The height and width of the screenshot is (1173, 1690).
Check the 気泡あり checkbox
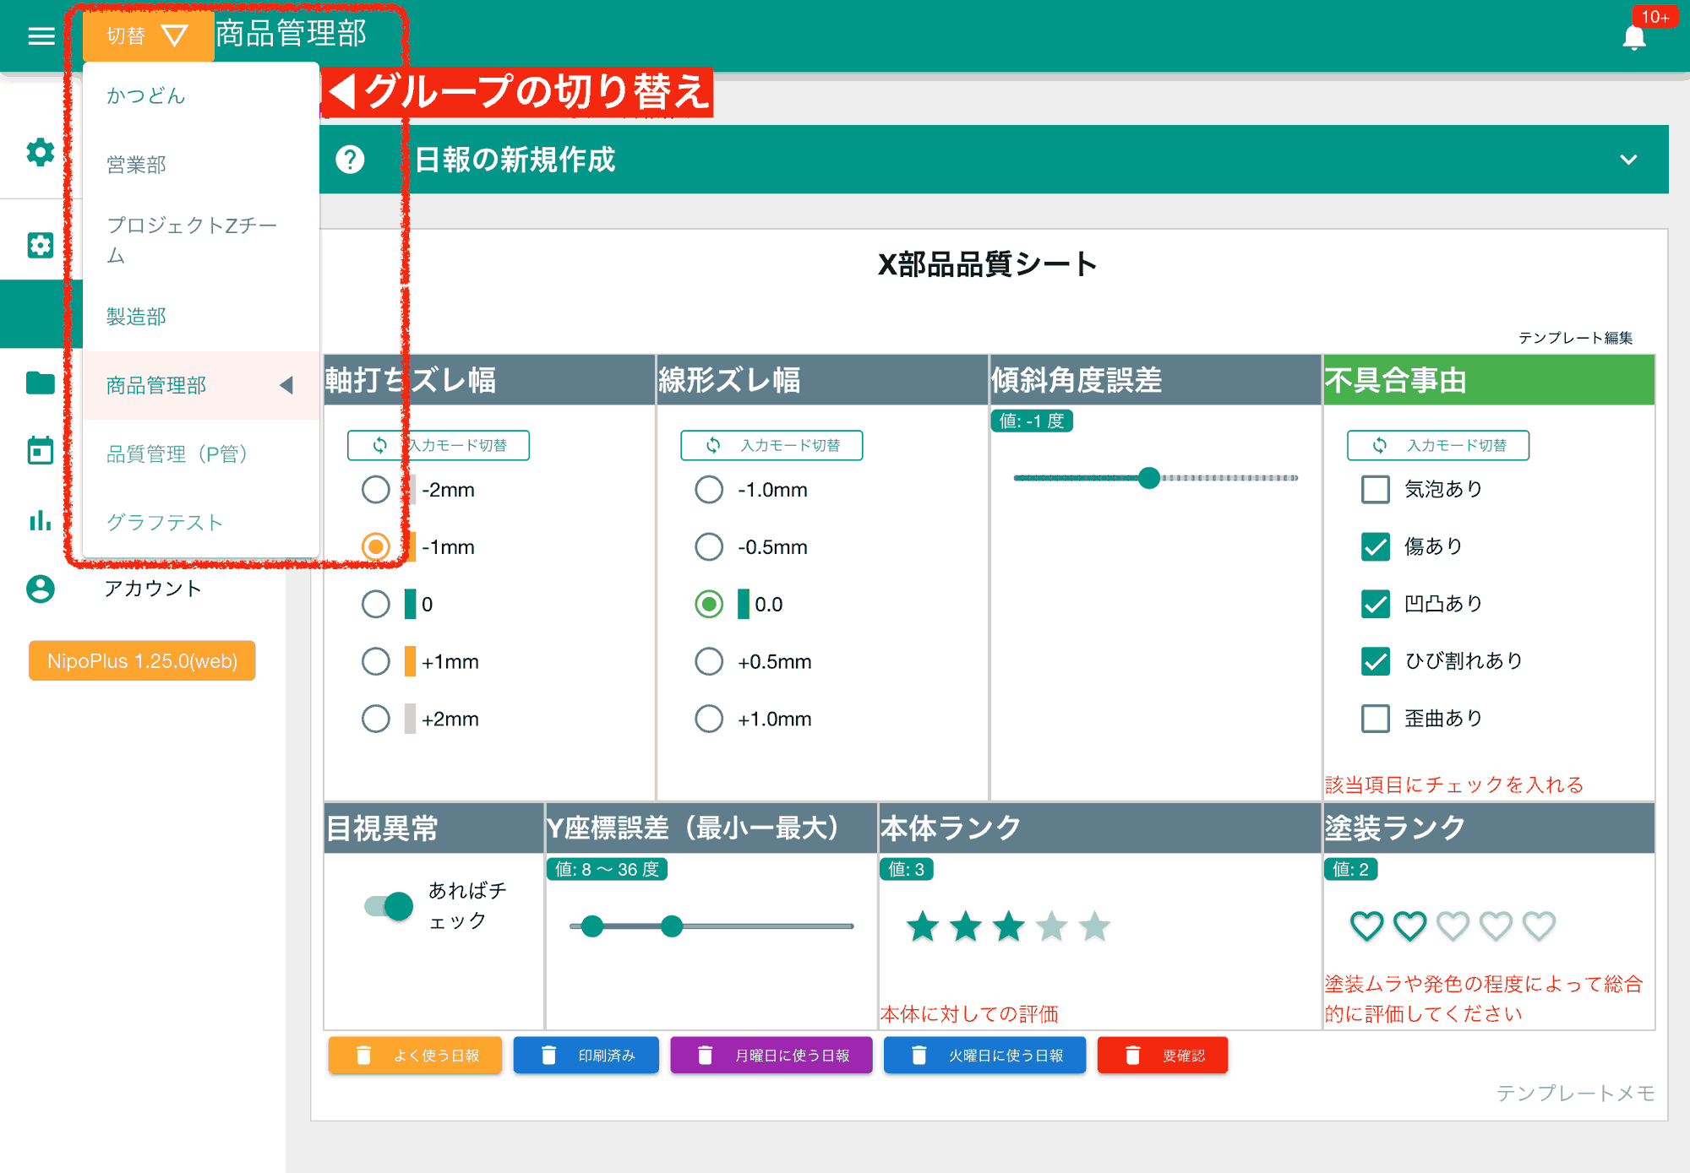coord(1375,489)
